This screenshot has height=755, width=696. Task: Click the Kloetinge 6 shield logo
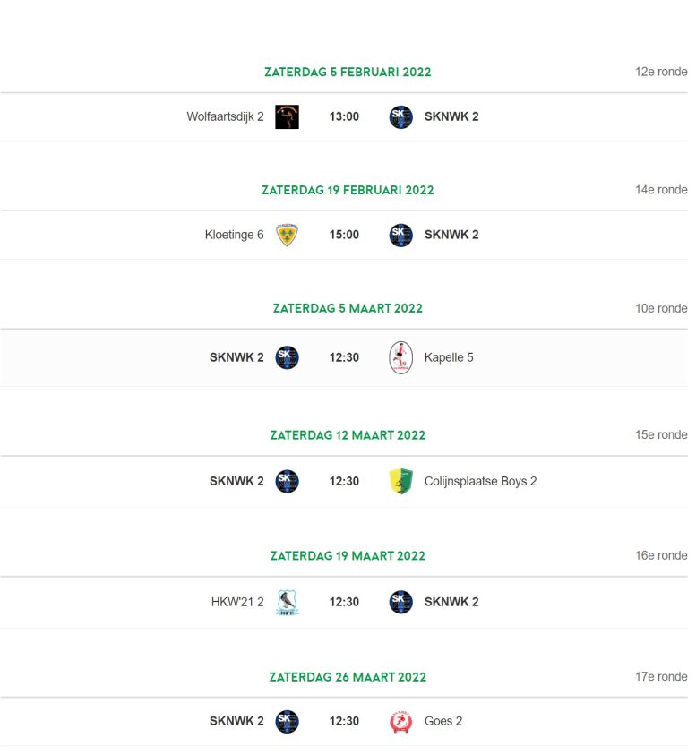tap(287, 235)
